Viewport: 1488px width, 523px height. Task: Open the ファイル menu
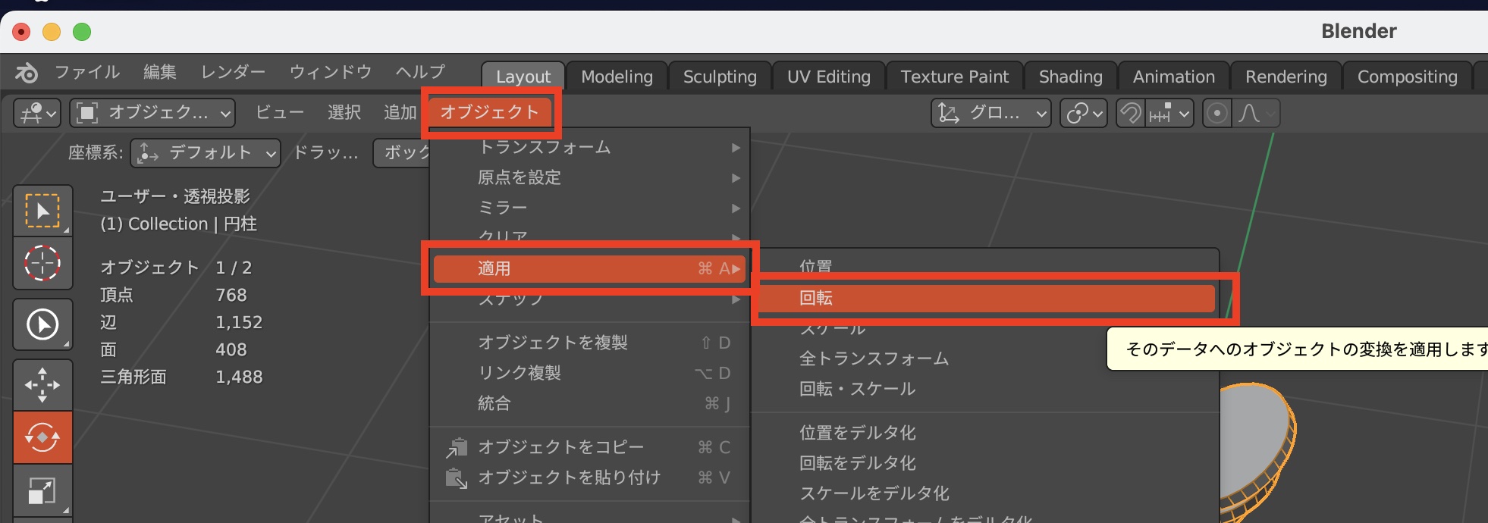tap(87, 72)
